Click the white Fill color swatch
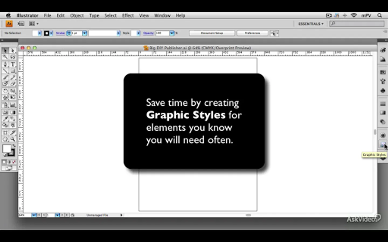Screen dimensions: 388x242 (x=7, y=148)
